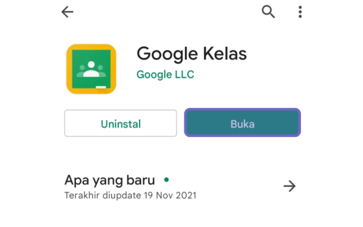Expand Apa yang baru with the arrow
The width and height of the screenshot is (363, 227).
(x=289, y=186)
